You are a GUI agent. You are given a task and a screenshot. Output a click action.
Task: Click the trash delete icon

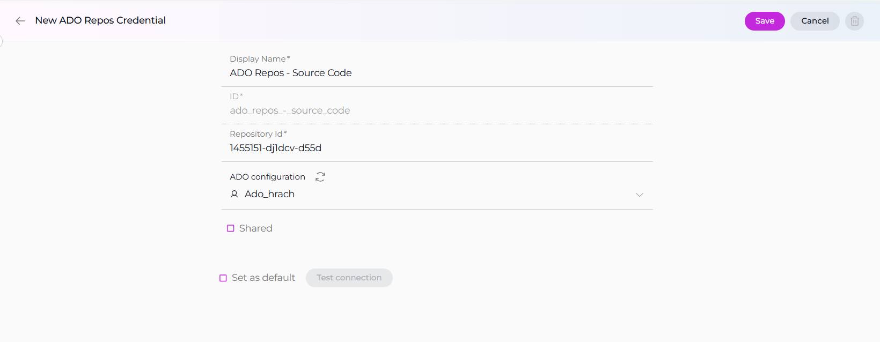coord(854,21)
